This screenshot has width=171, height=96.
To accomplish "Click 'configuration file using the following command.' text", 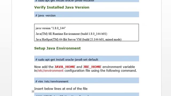I will point(100,70).
